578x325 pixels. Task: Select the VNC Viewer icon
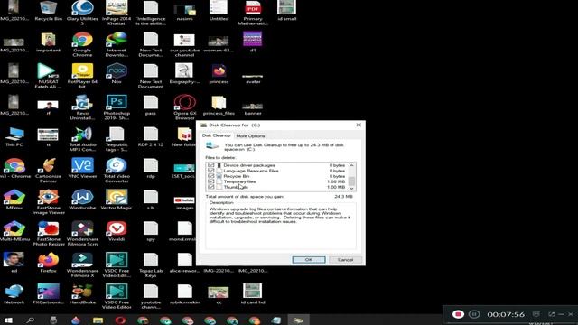82,169
